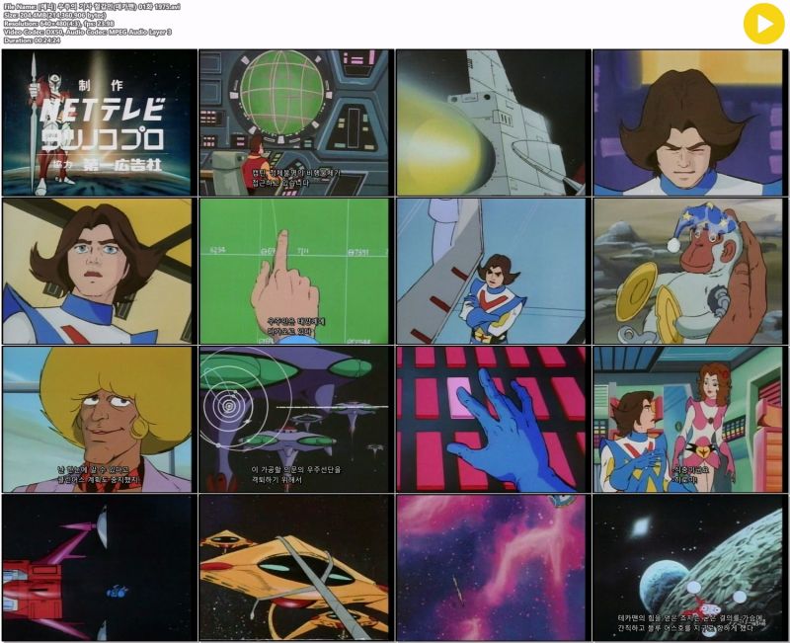
Task: Select the cymbal monkey toy thumbnail
Action: pyautogui.click(x=689, y=271)
